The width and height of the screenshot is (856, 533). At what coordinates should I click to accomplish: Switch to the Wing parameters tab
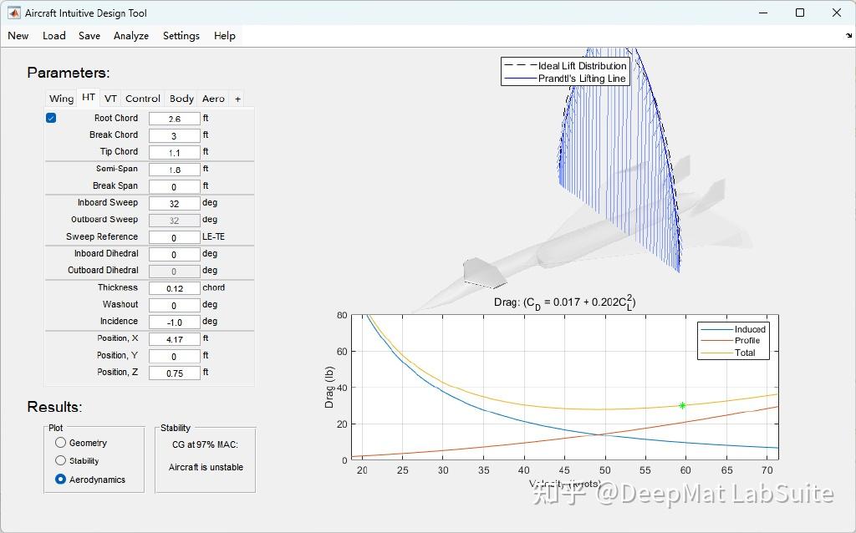(x=60, y=98)
